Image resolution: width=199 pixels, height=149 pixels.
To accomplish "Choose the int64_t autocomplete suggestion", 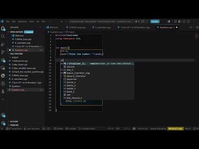I will click(98, 89).
